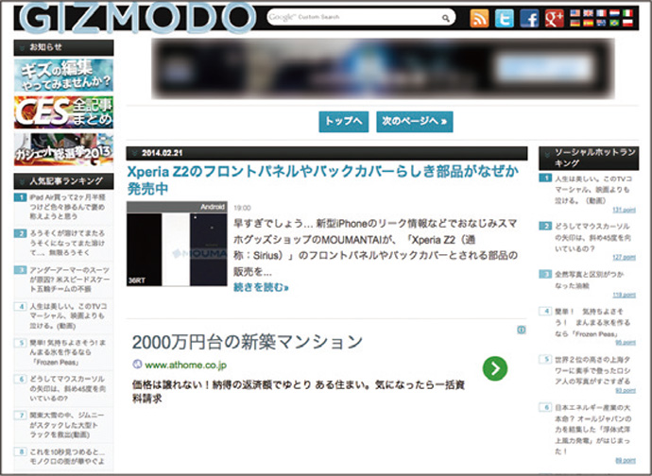Open popular article 1 about iPad Air
The image size is (652, 476).
pos(67,207)
